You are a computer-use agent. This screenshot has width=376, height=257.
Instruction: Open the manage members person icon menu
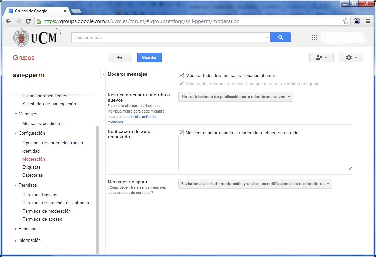pos(321,58)
